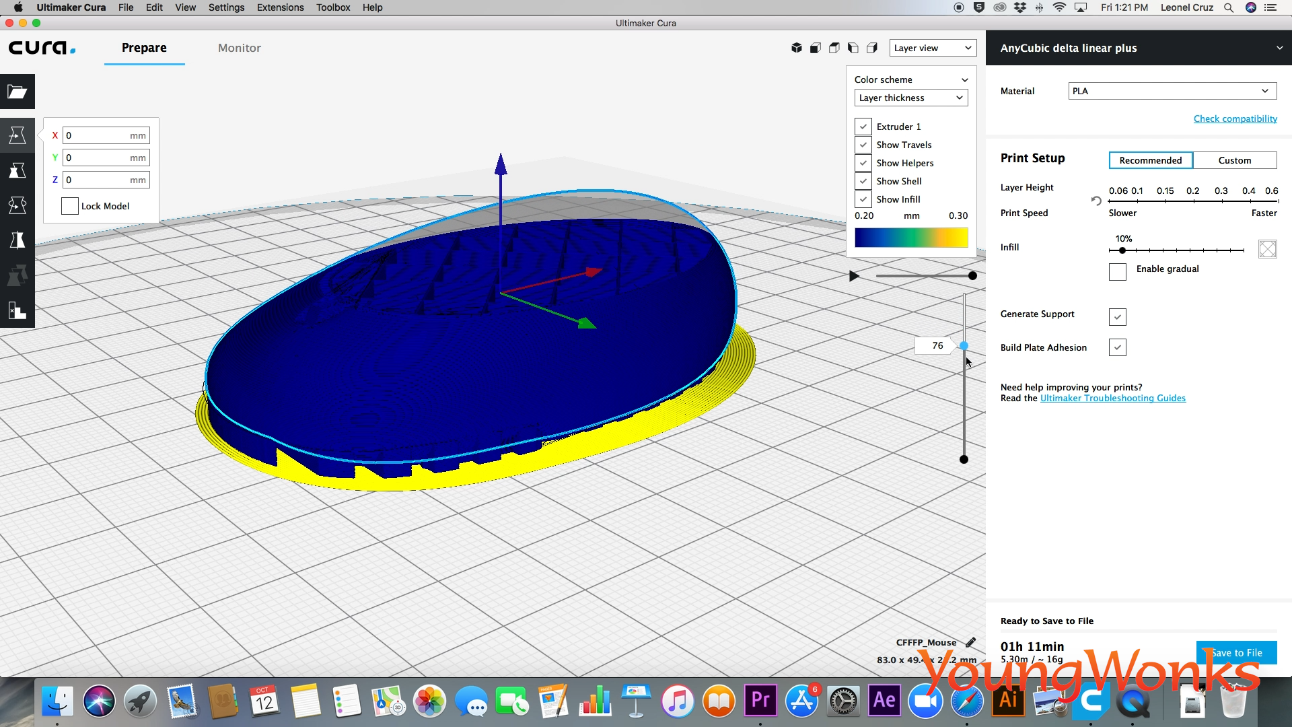Viewport: 1292px width, 727px height.
Task: Open Spotlight search in the menu bar
Action: [1229, 7]
